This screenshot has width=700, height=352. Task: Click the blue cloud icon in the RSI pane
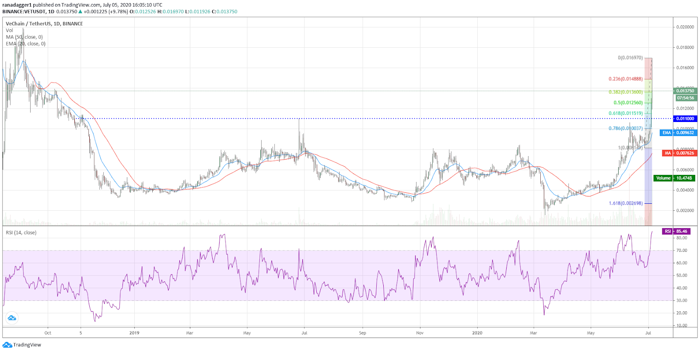click(x=12, y=318)
